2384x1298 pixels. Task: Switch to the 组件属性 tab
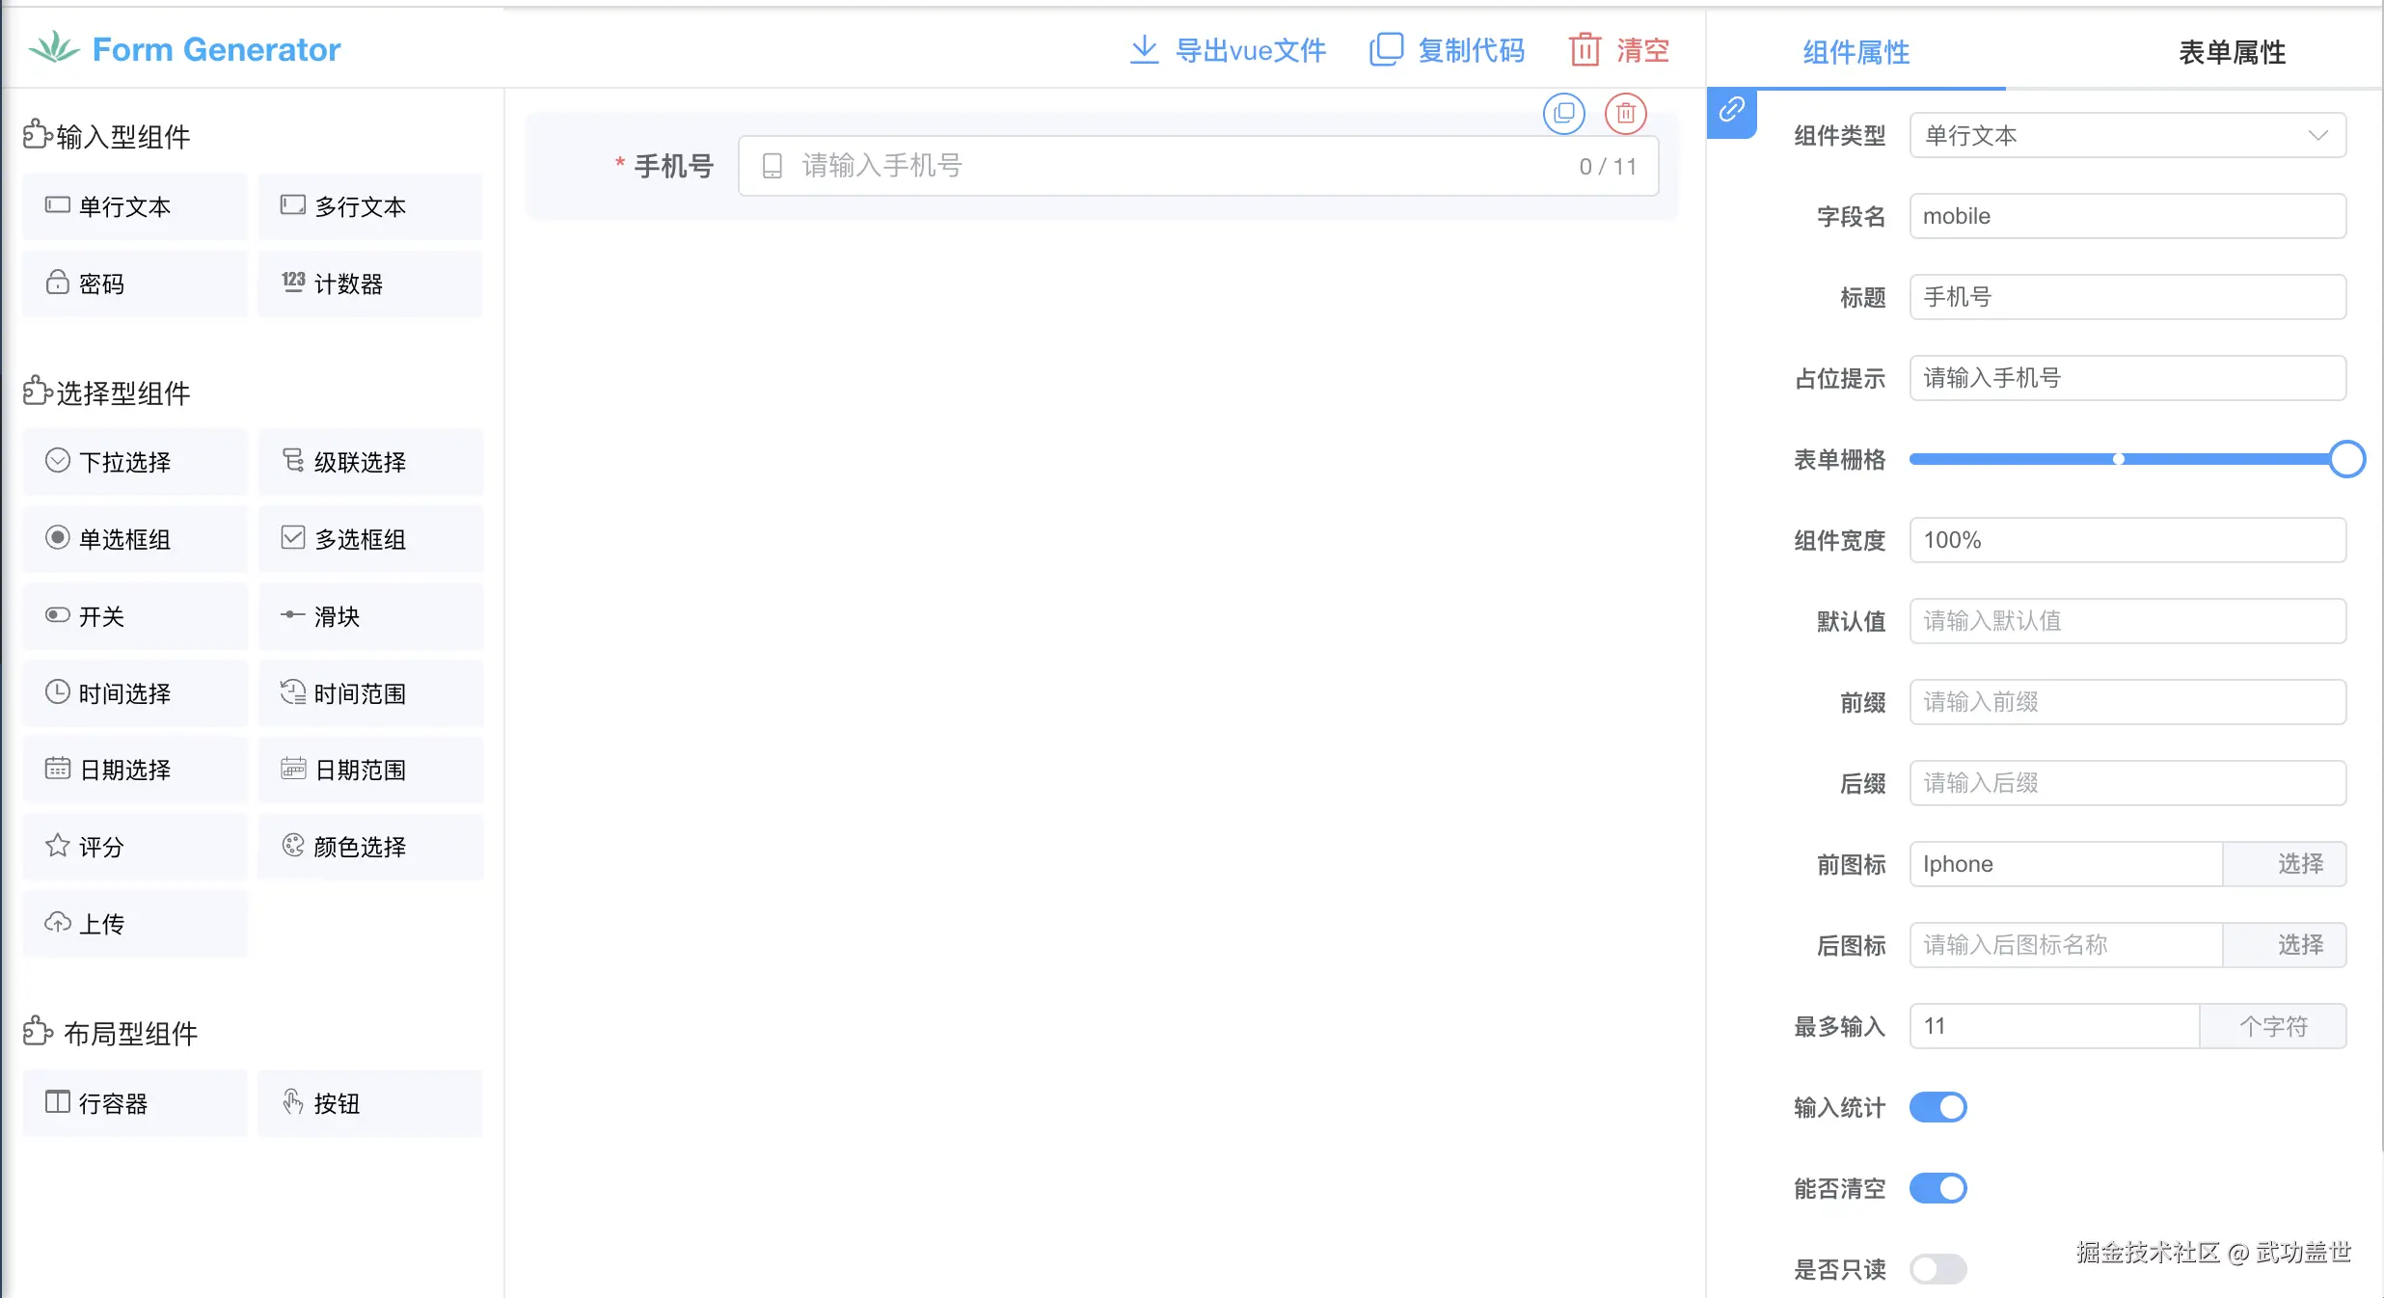click(1856, 52)
